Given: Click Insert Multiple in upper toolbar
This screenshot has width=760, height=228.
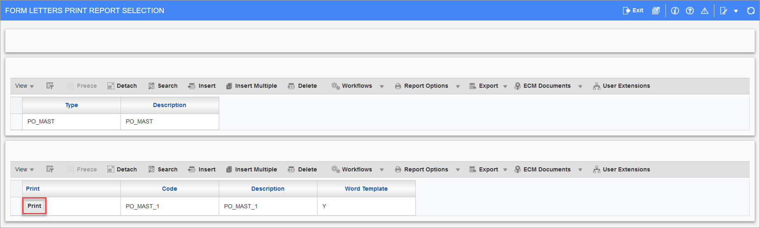Looking at the screenshot, I should (251, 86).
